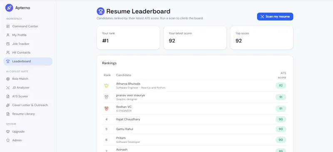Click the gold crown icon for Atharva Bhutada

(x=107, y=86)
